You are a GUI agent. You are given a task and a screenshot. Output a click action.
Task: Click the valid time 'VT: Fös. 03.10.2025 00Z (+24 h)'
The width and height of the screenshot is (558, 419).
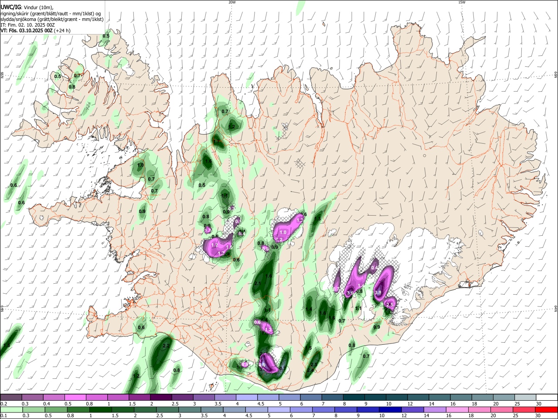tap(35, 31)
